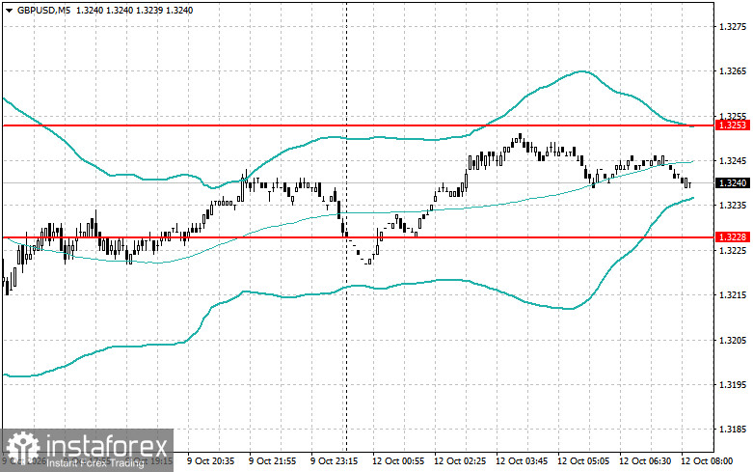Click the 12 Oct 00:55 time label
The width and height of the screenshot is (753, 472).
(x=398, y=461)
